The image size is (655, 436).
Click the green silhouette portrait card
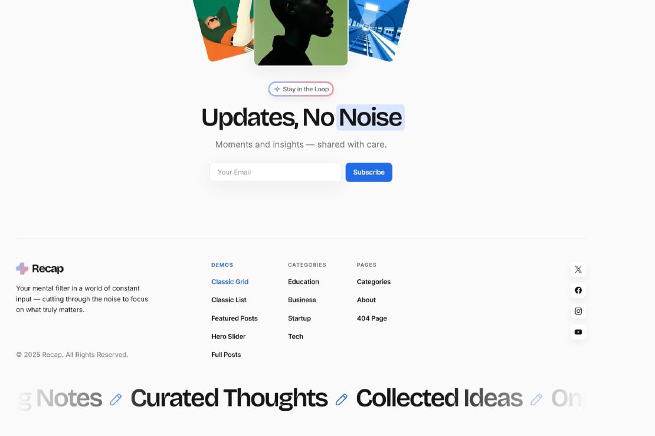tap(301, 31)
